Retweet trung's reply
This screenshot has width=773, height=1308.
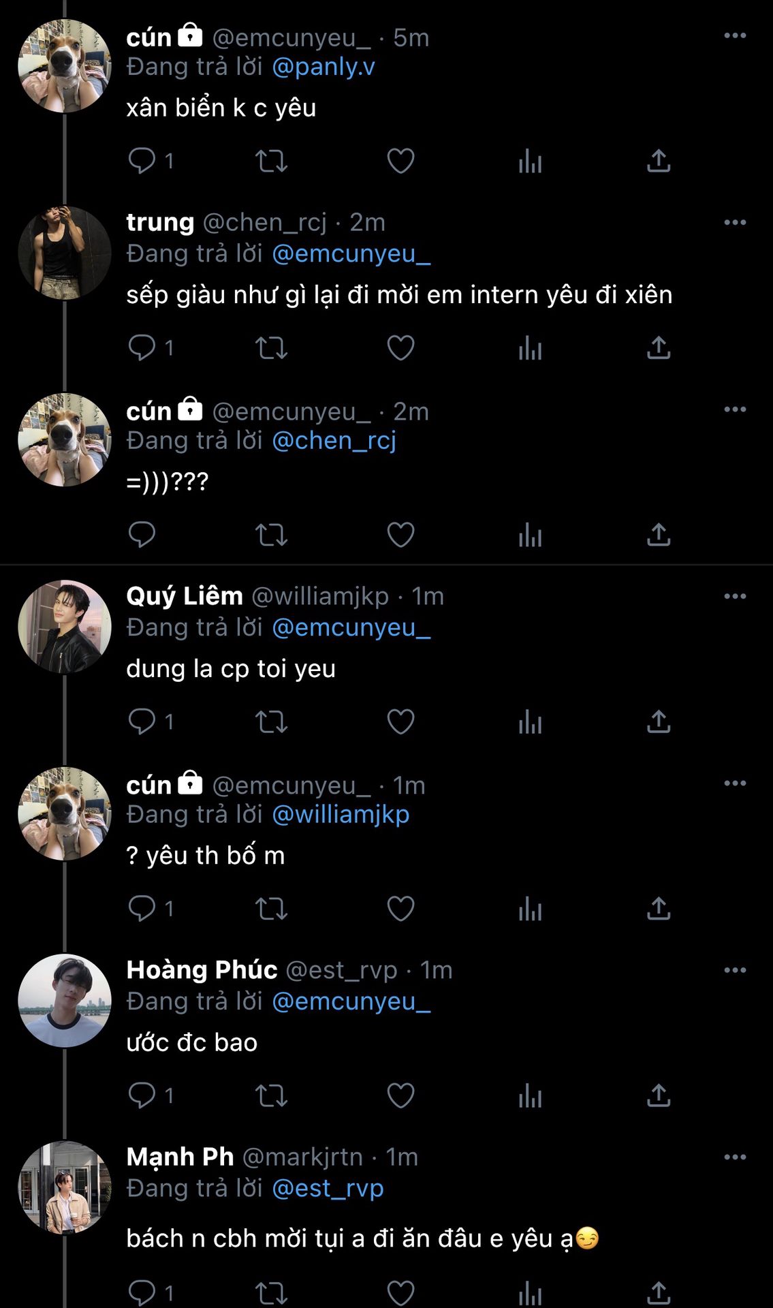[271, 348]
